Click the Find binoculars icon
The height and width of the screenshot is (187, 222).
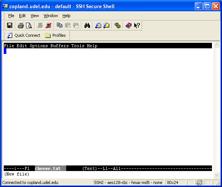tap(87, 26)
